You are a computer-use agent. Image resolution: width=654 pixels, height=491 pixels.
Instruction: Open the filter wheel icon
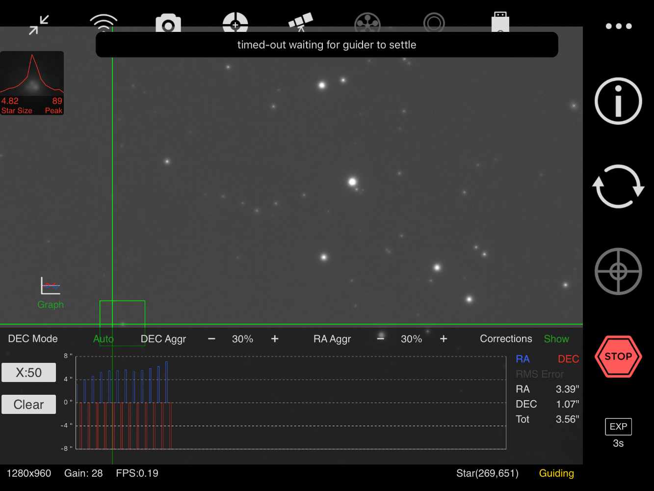point(367,23)
